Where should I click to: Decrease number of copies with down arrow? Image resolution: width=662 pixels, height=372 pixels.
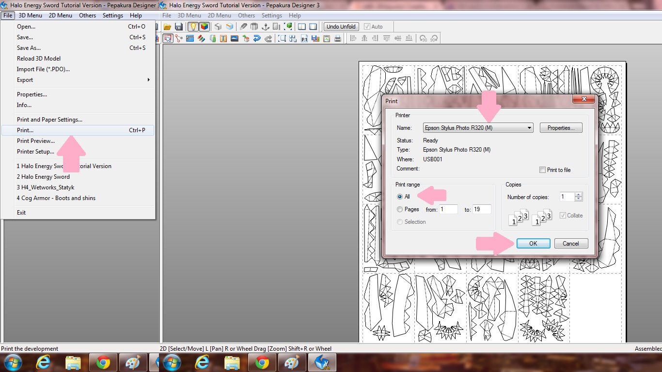[578, 199]
